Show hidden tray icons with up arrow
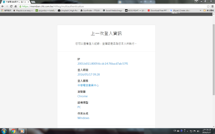This screenshot has height=134, width=215. (188, 131)
